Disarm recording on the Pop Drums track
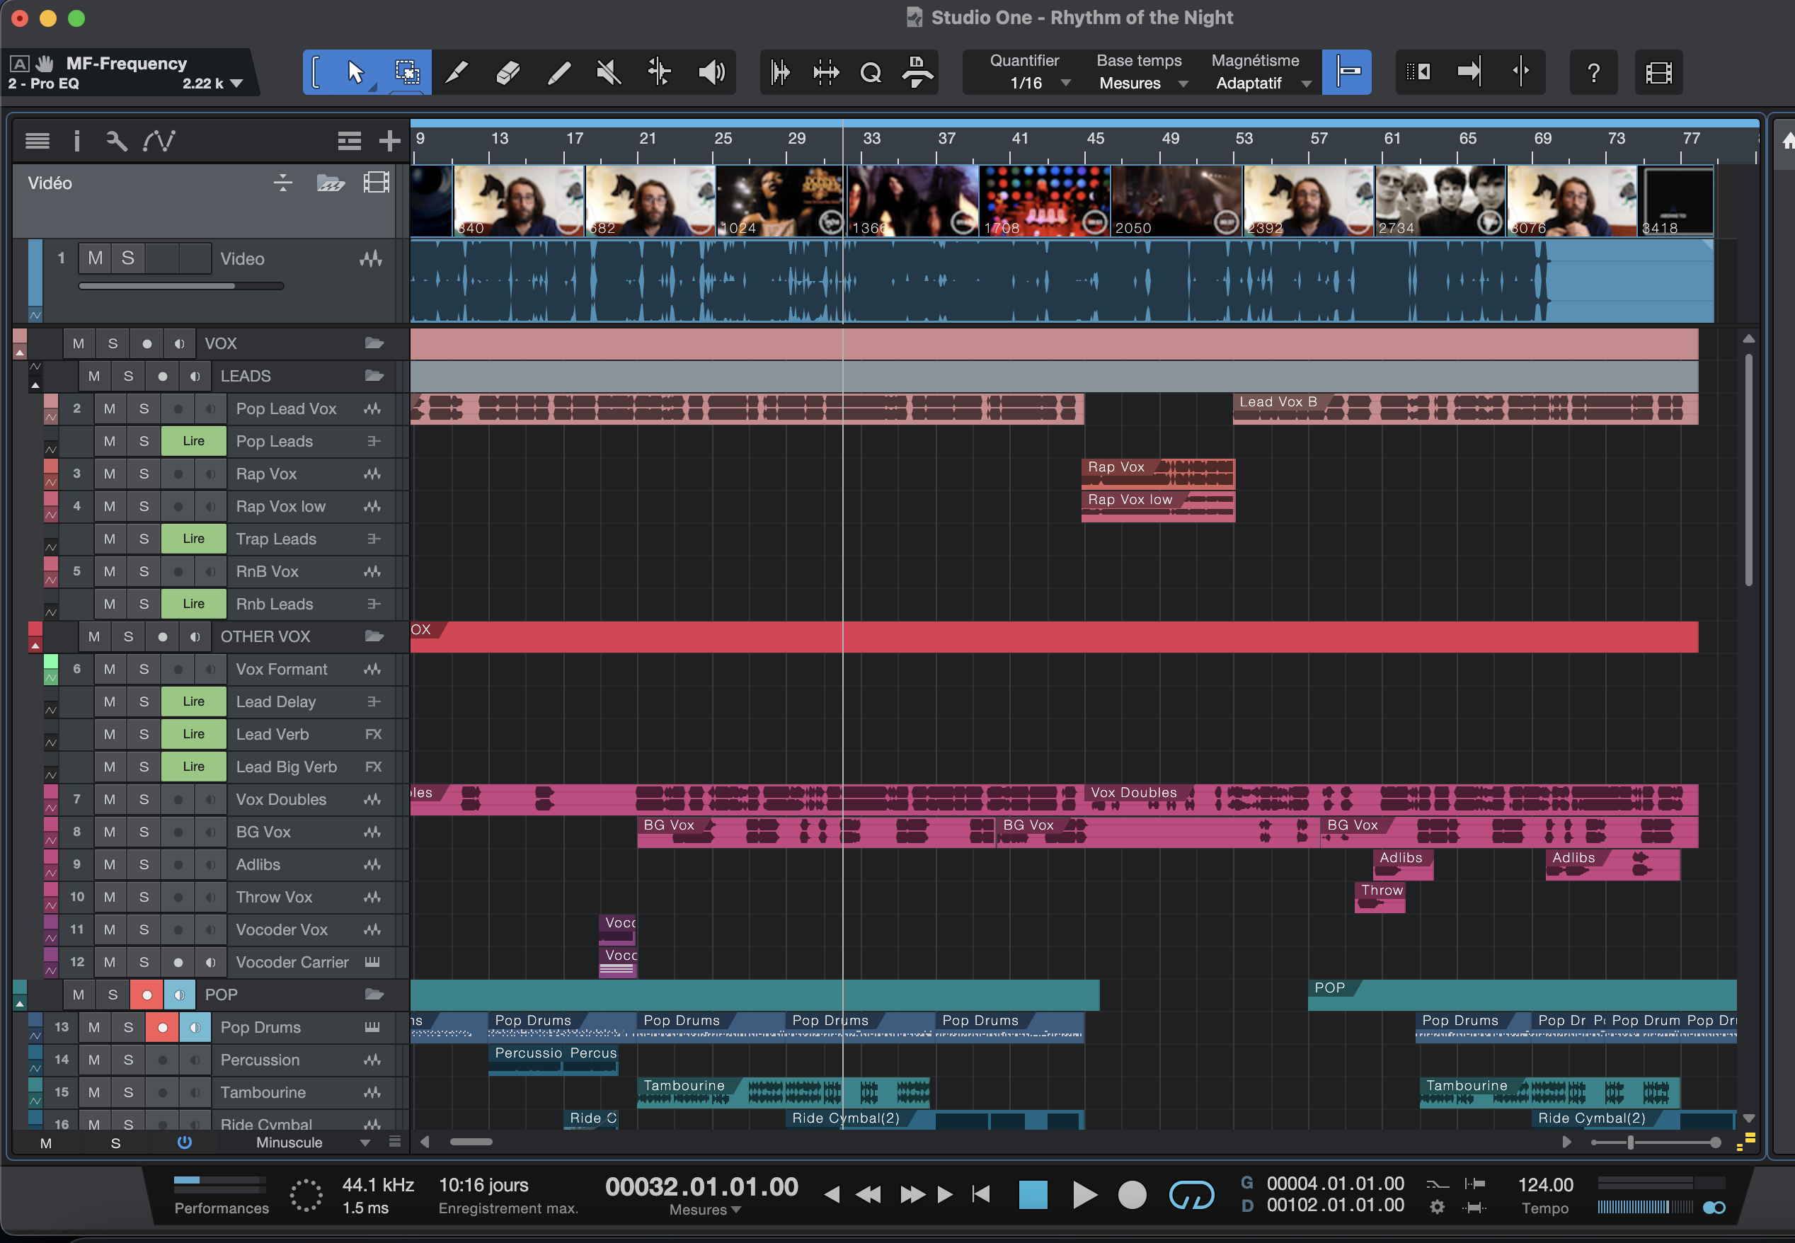 click(x=162, y=1026)
